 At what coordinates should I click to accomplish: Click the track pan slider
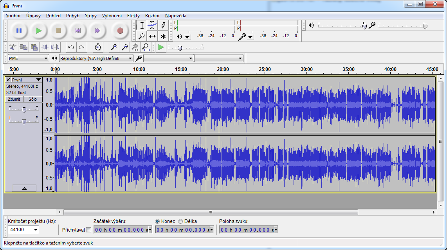click(24, 121)
